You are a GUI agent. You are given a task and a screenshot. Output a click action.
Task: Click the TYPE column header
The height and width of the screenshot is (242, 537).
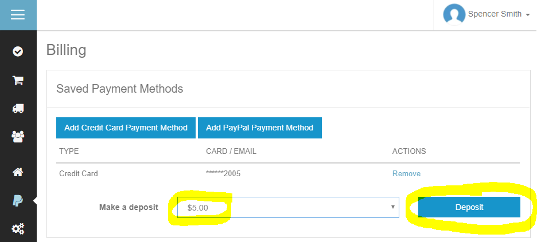coord(69,152)
